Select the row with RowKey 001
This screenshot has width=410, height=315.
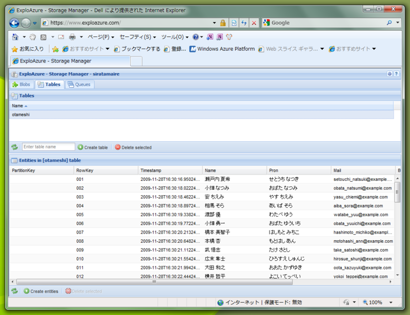click(202, 179)
